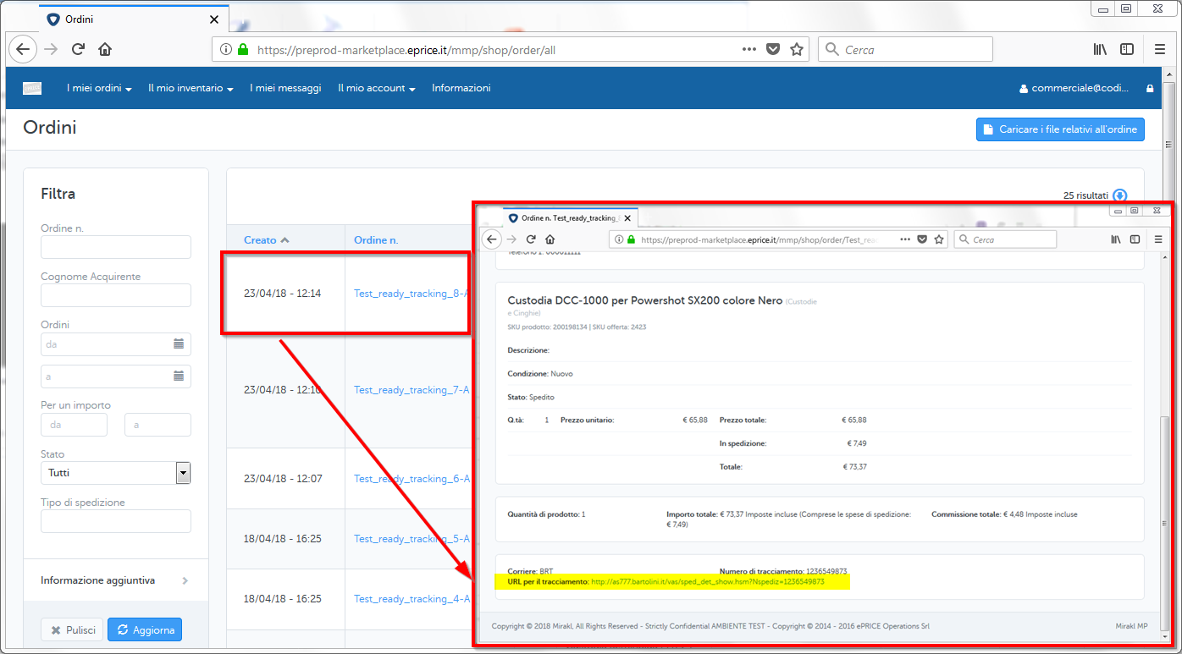
Task: Open the Firefox hamburger menu in main window
Action: 1160,50
